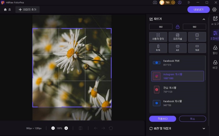
Task: Click the Facebook cover preset icon
Action: coord(157,63)
